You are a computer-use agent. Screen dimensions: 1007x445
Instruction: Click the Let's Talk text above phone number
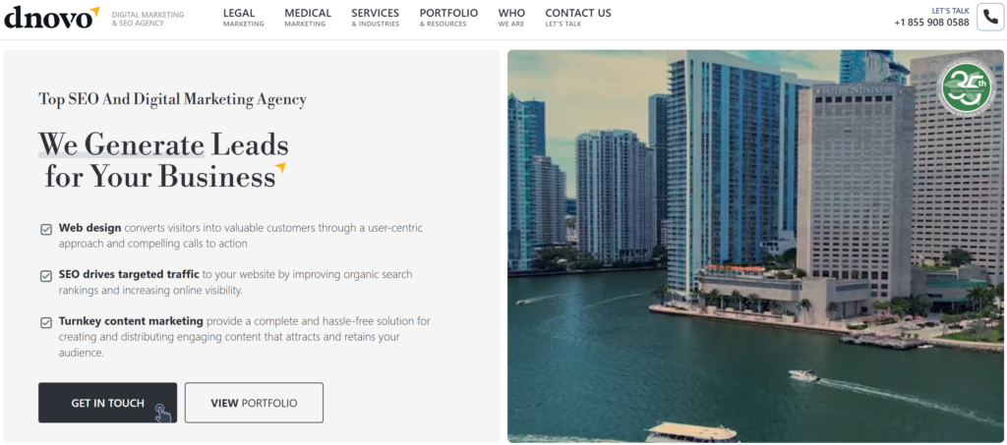[x=951, y=10]
